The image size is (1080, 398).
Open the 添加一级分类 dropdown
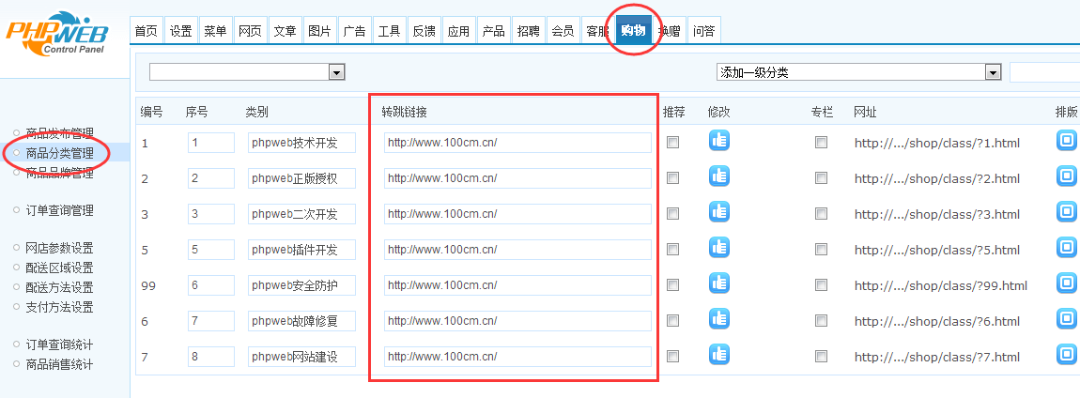(858, 71)
